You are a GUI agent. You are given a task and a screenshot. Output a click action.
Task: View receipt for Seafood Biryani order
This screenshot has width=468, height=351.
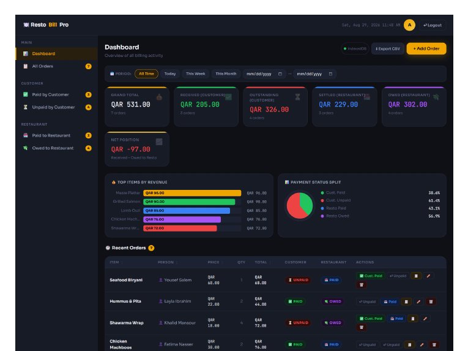point(416,276)
